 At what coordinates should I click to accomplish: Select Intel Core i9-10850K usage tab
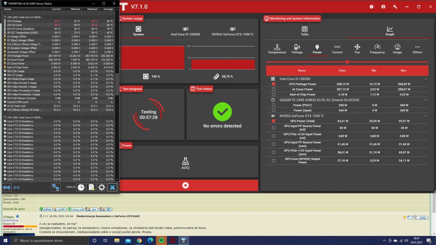click(185, 31)
